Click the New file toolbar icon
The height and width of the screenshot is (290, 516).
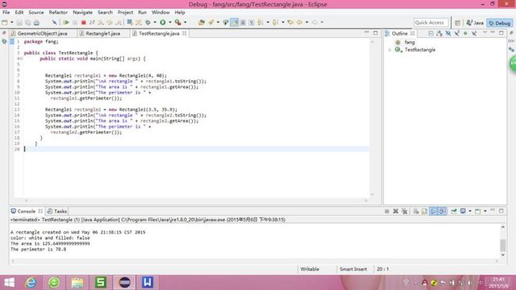pos(5,22)
